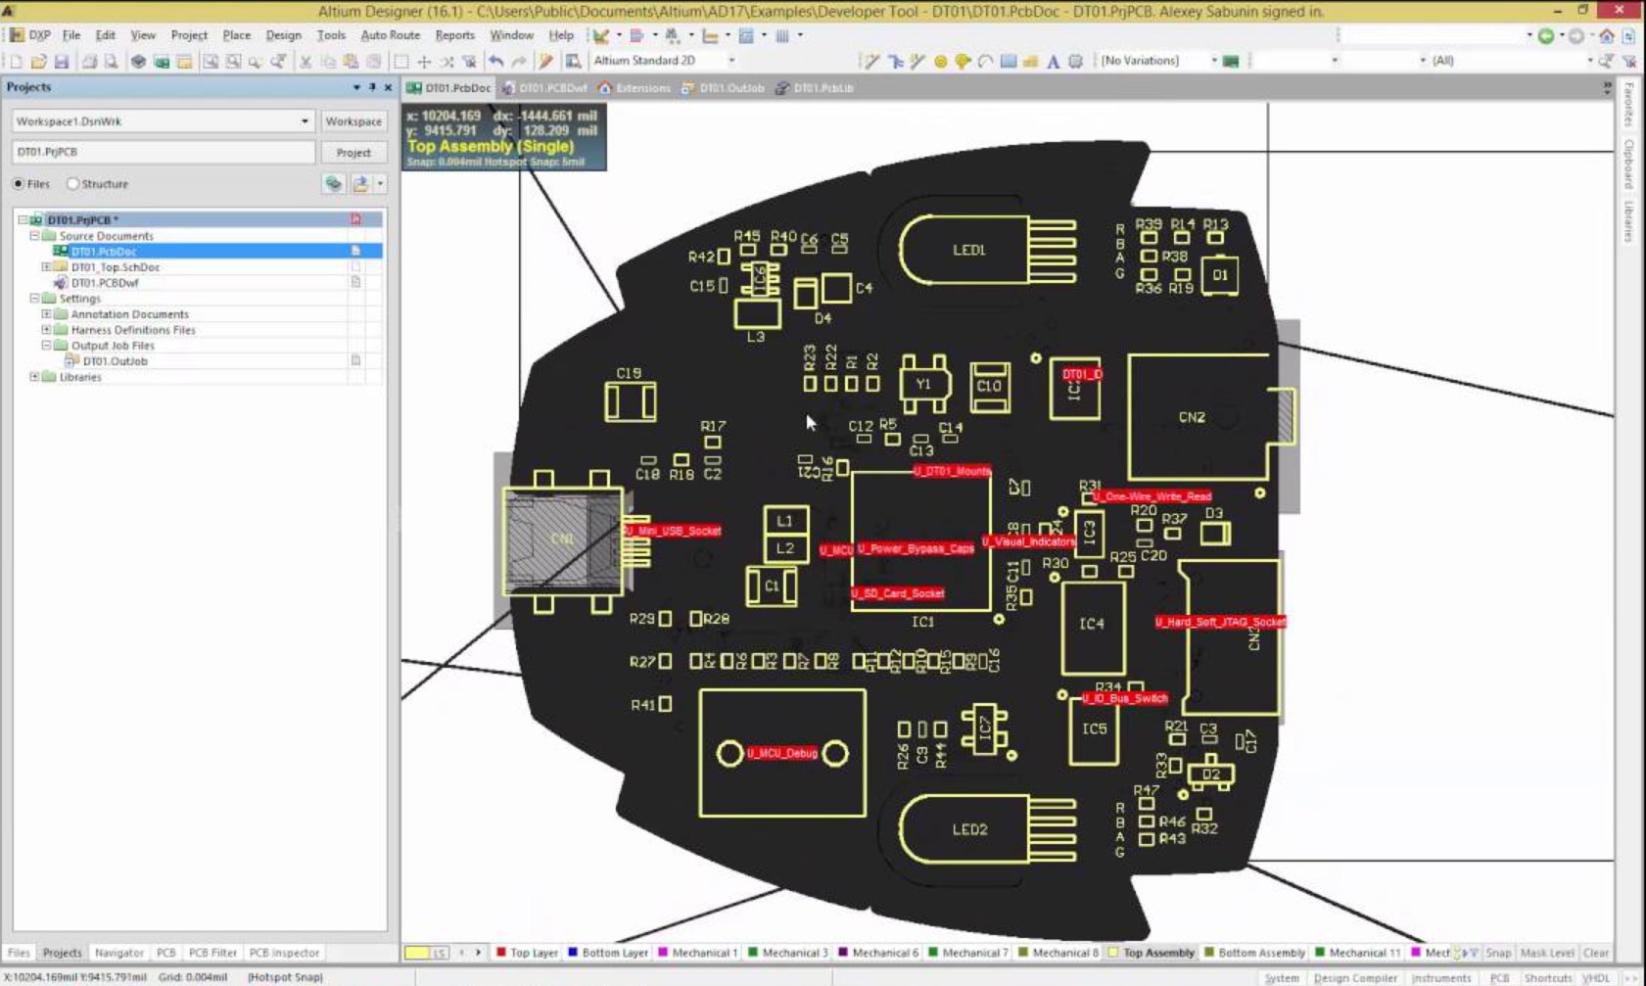Screen dimensions: 1646x986
Task: Click the Home page icon
Action: pyautogui.click(x=1607, y=35)
